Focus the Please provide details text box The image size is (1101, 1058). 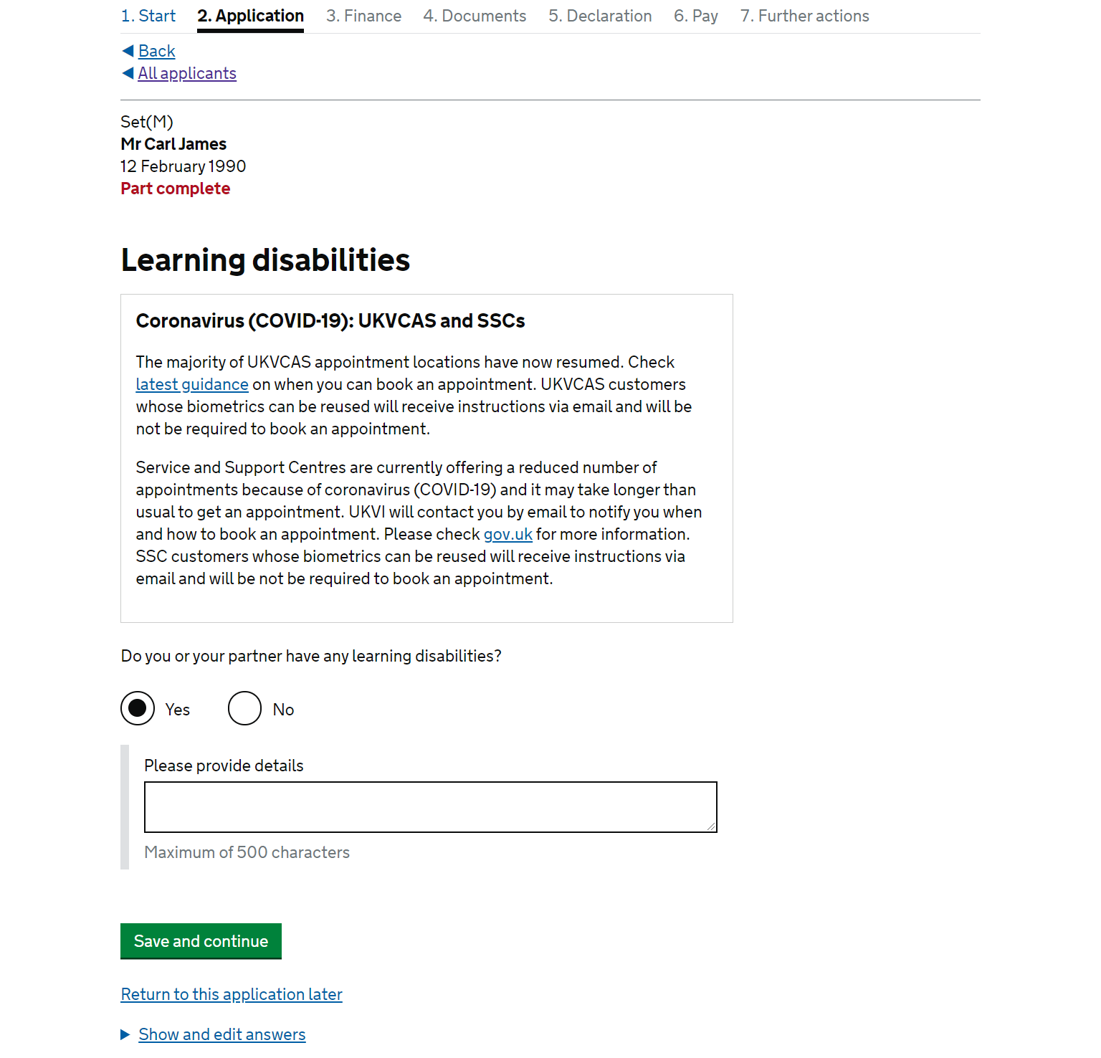pyautogui.click(x=431, y=807)
